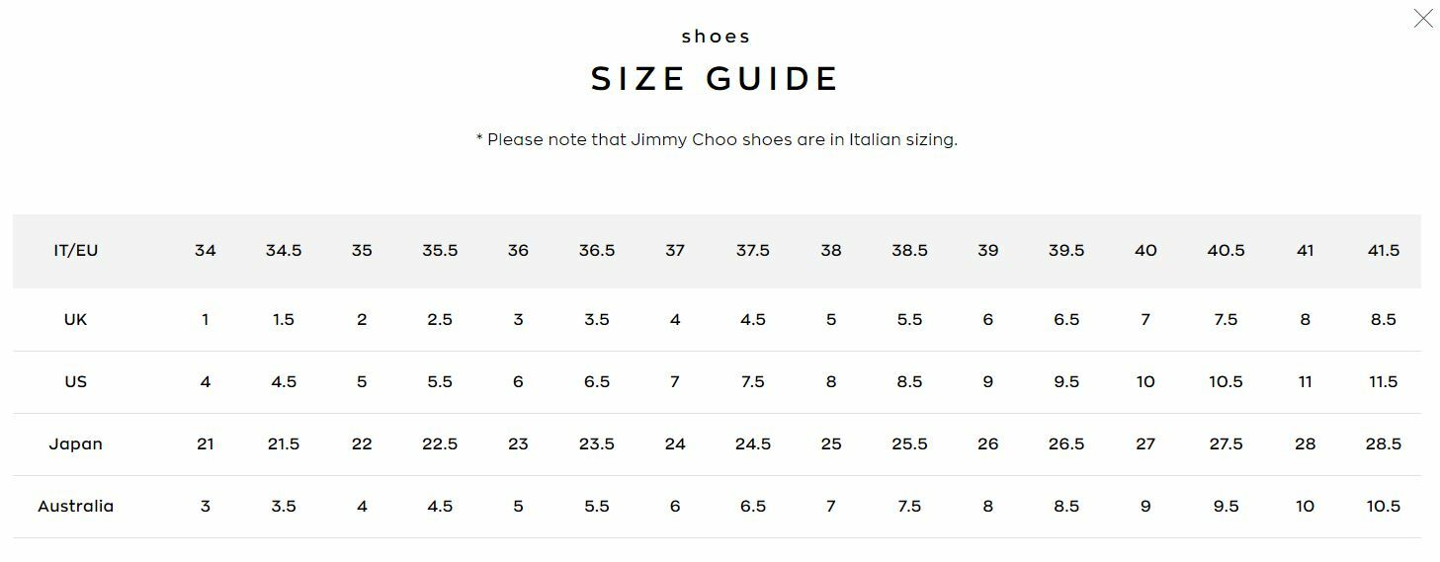The width and height of the screenshot is (1440, 562).
Task: Click Australia size 10.5 cell
Action: [x=1383, y=507]
